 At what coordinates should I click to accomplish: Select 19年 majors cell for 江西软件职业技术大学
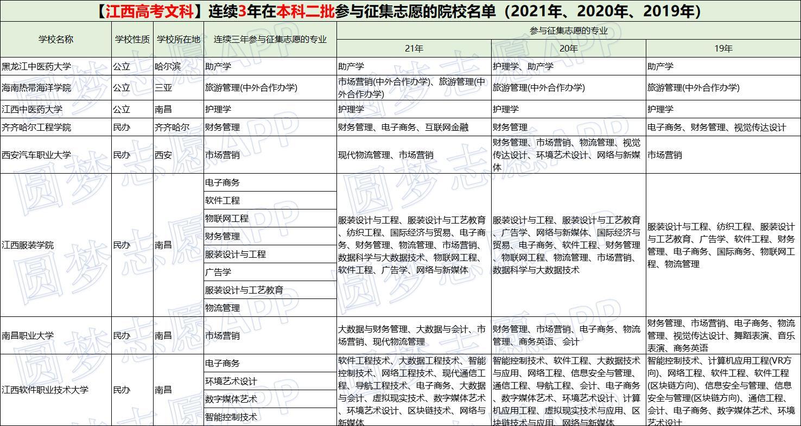(723, 390)
